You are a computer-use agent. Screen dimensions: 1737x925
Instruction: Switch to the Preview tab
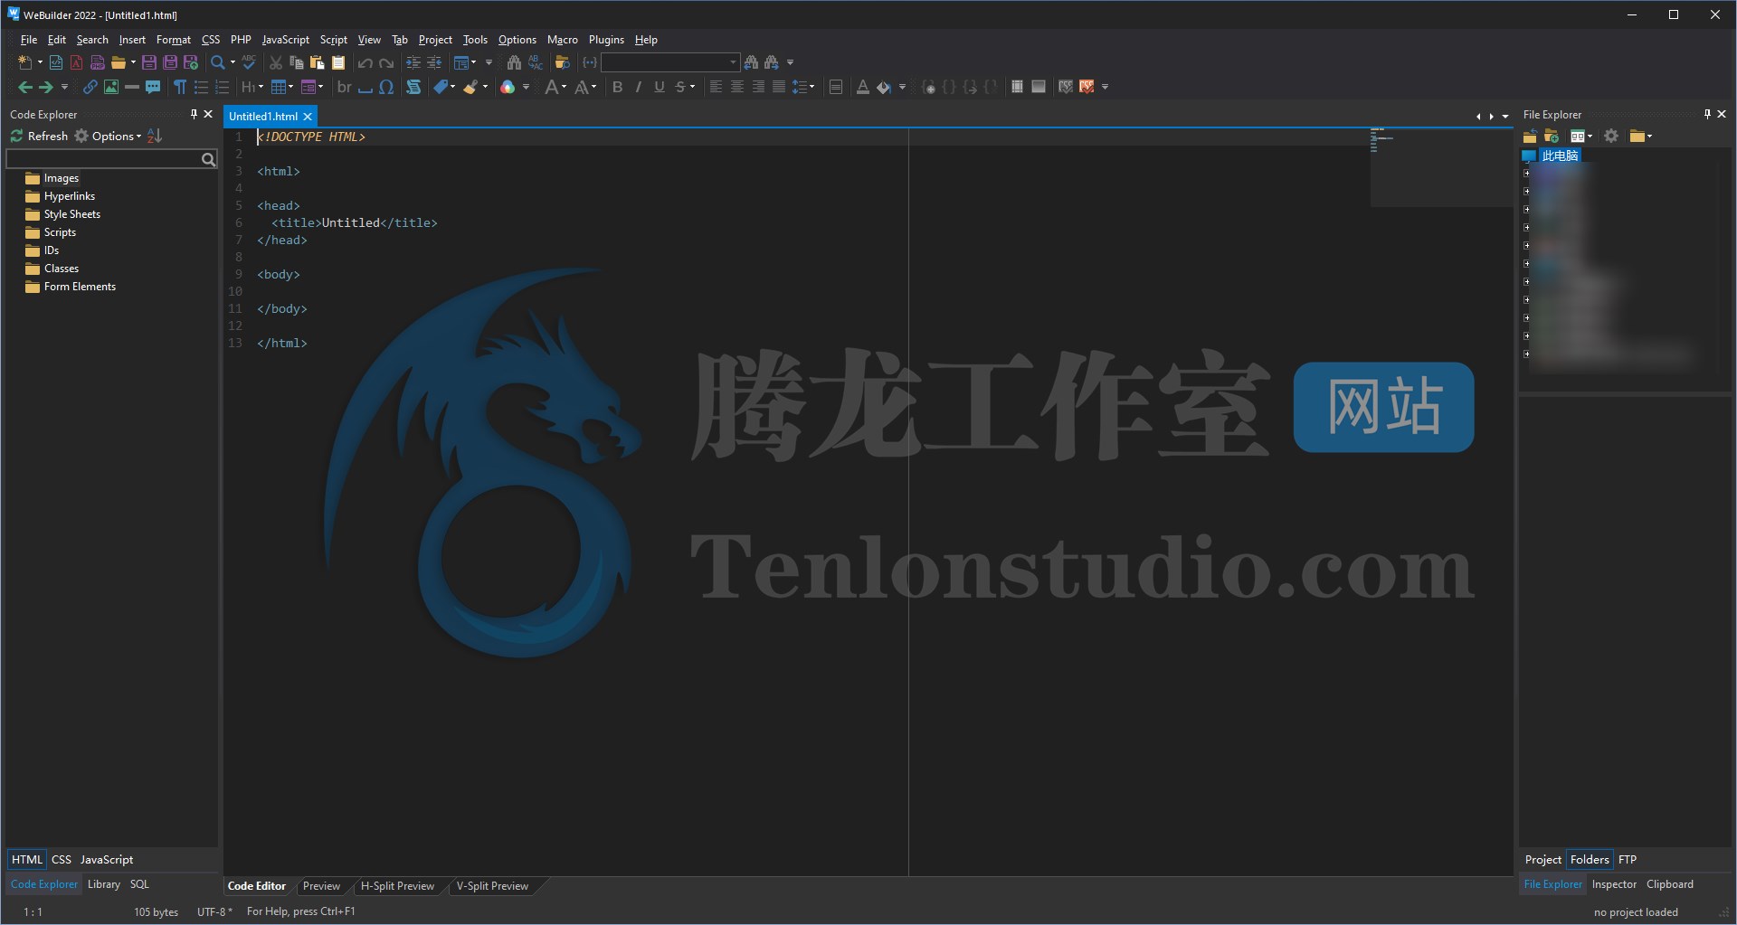pyautogui.click(x=321, y=886)
